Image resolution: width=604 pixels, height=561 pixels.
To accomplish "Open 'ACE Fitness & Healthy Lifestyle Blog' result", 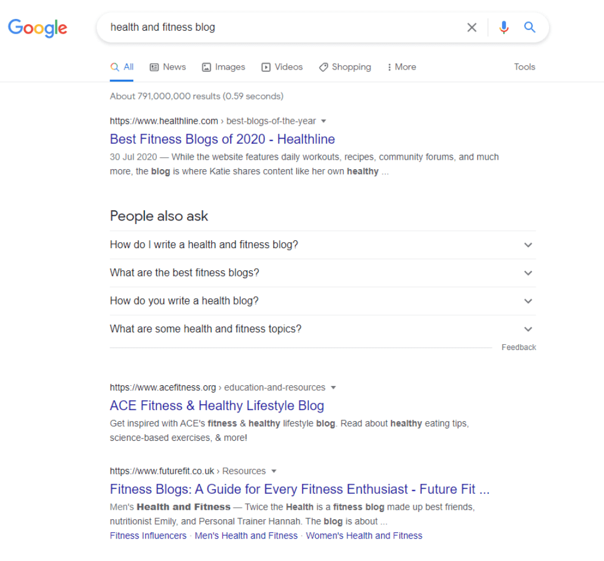I will [x=217, y=405].
